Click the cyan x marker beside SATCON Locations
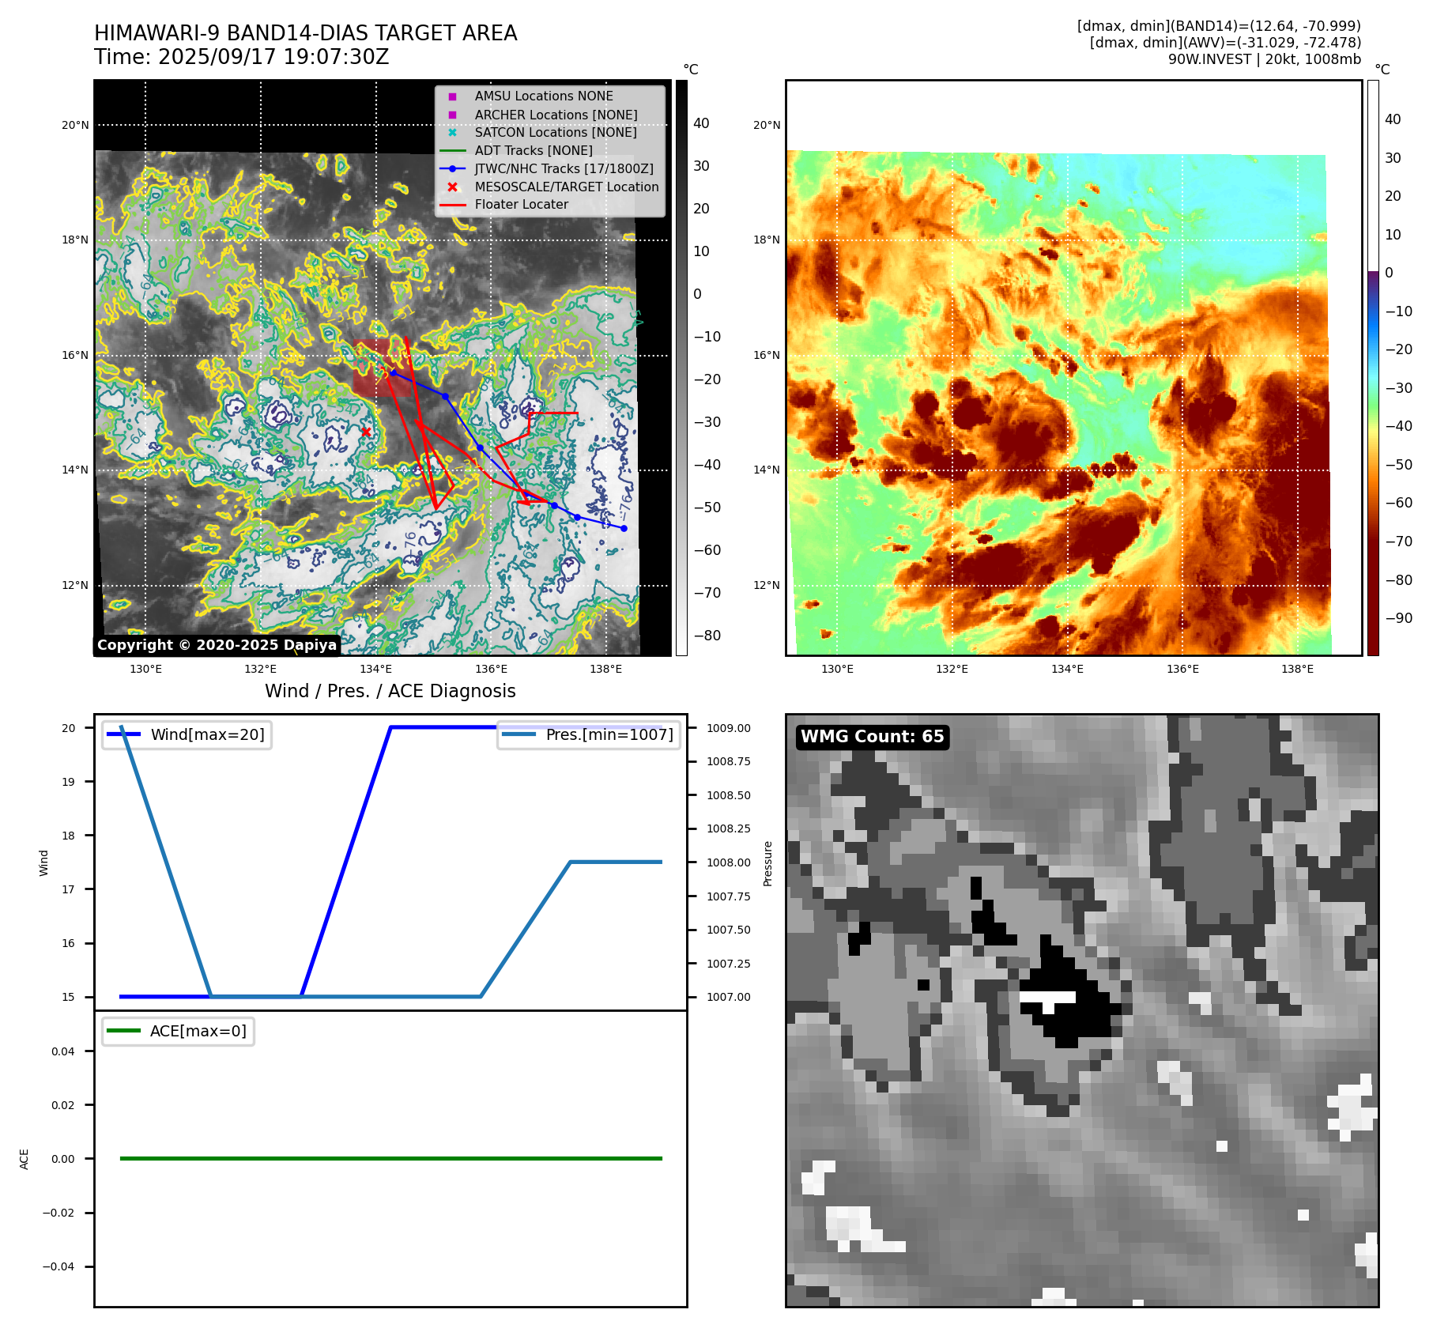The width and height of the screenshot is (1433, 1336). pyautogui.click(x=452, y=133)
